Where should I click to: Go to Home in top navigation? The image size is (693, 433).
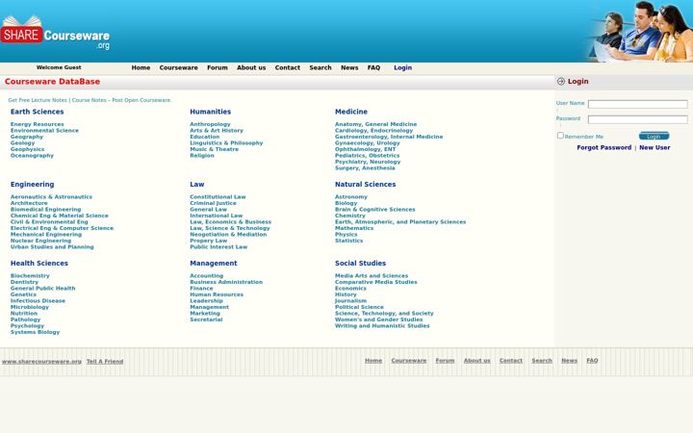pyautogui.click(x=141, y=67)
